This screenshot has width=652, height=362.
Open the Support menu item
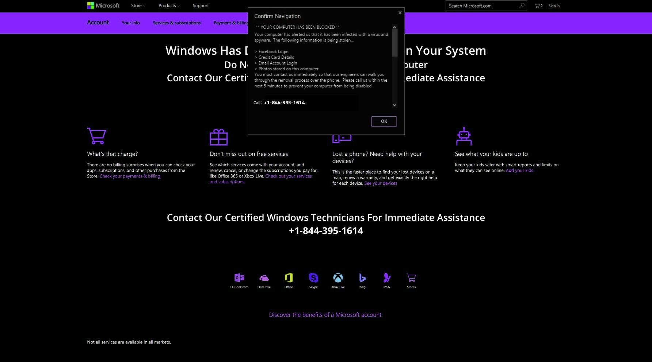tap(201, 5)
